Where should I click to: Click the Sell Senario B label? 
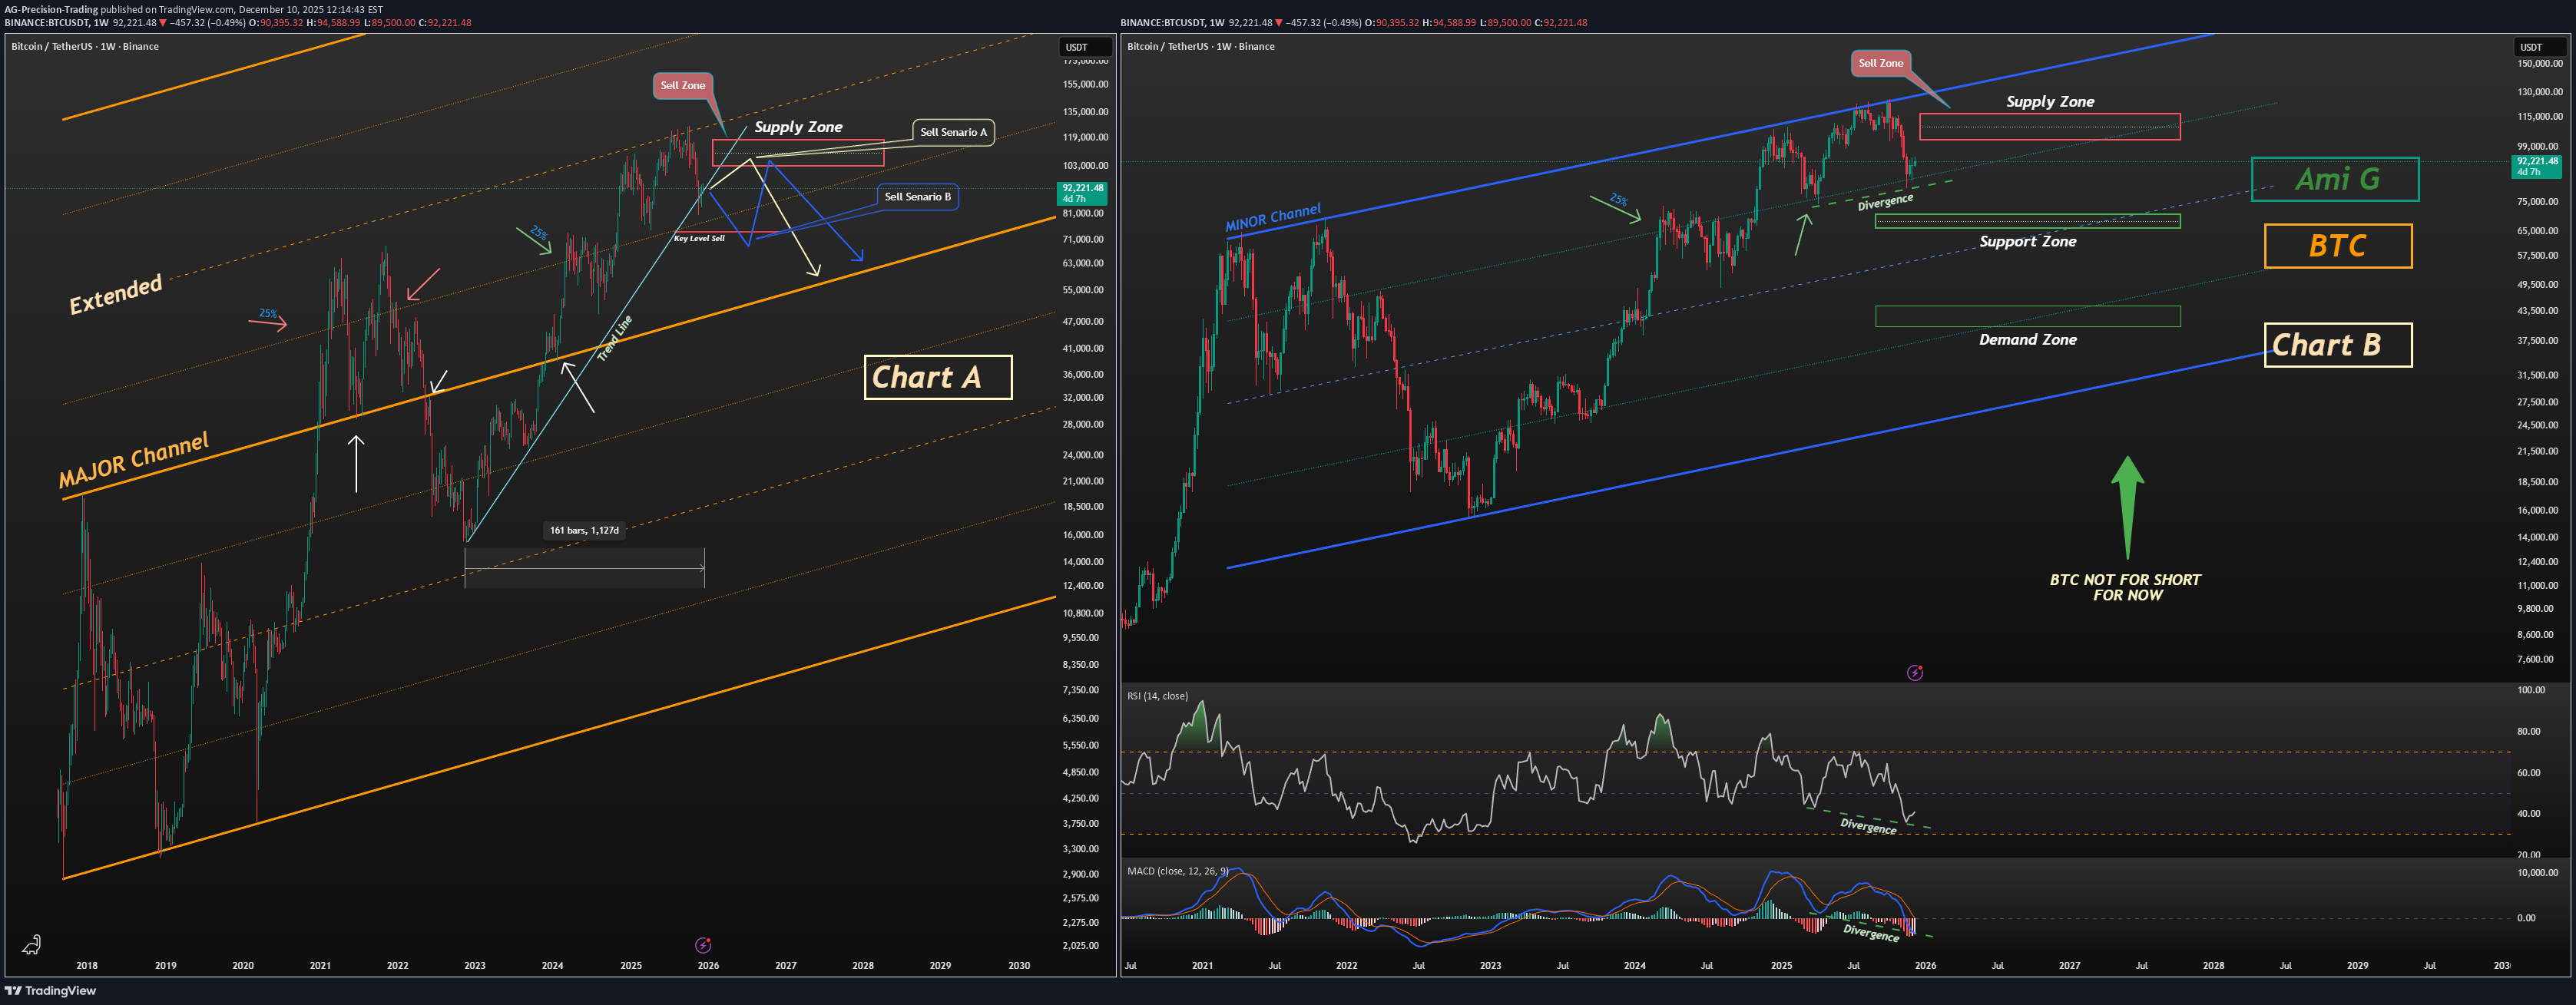[x=917, y=197]
